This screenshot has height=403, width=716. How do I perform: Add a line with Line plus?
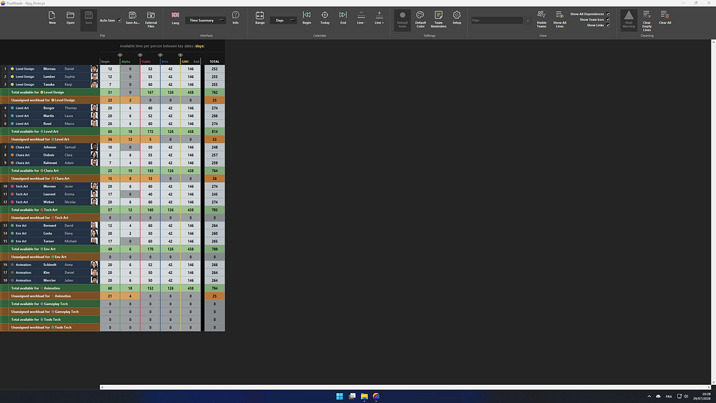pos(379,18)
